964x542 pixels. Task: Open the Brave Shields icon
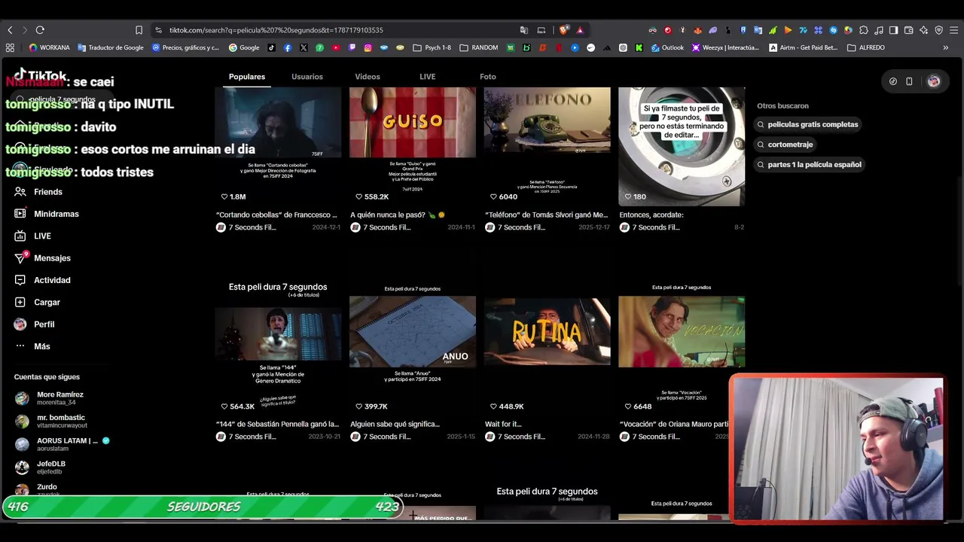pos(564,30)
